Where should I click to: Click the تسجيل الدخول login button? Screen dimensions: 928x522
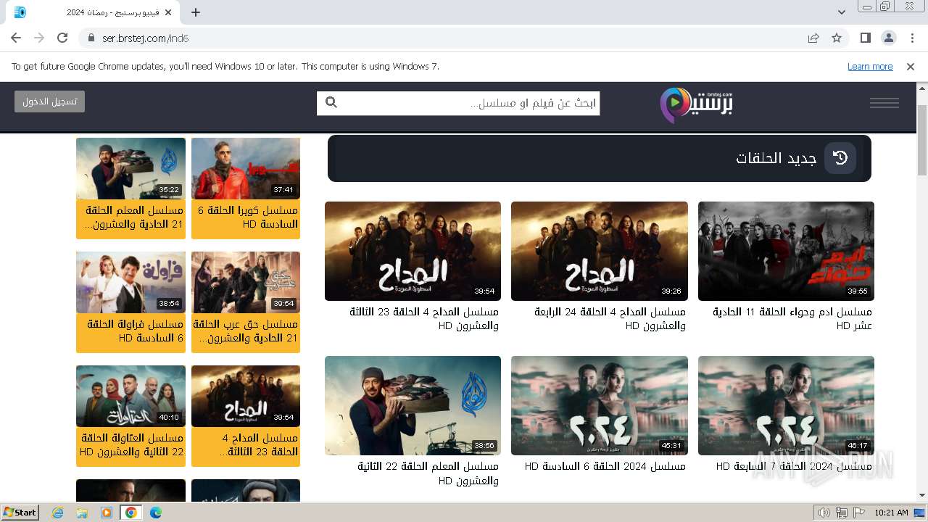49,101
